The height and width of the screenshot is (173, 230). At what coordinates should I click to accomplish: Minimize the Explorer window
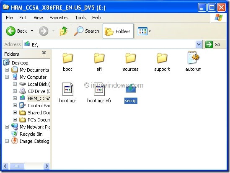tap(202, 7)
